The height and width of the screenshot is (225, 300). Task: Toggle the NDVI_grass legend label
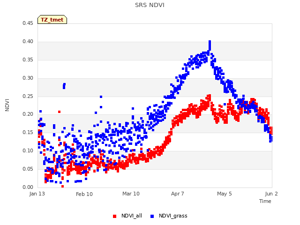coord(173,216)
